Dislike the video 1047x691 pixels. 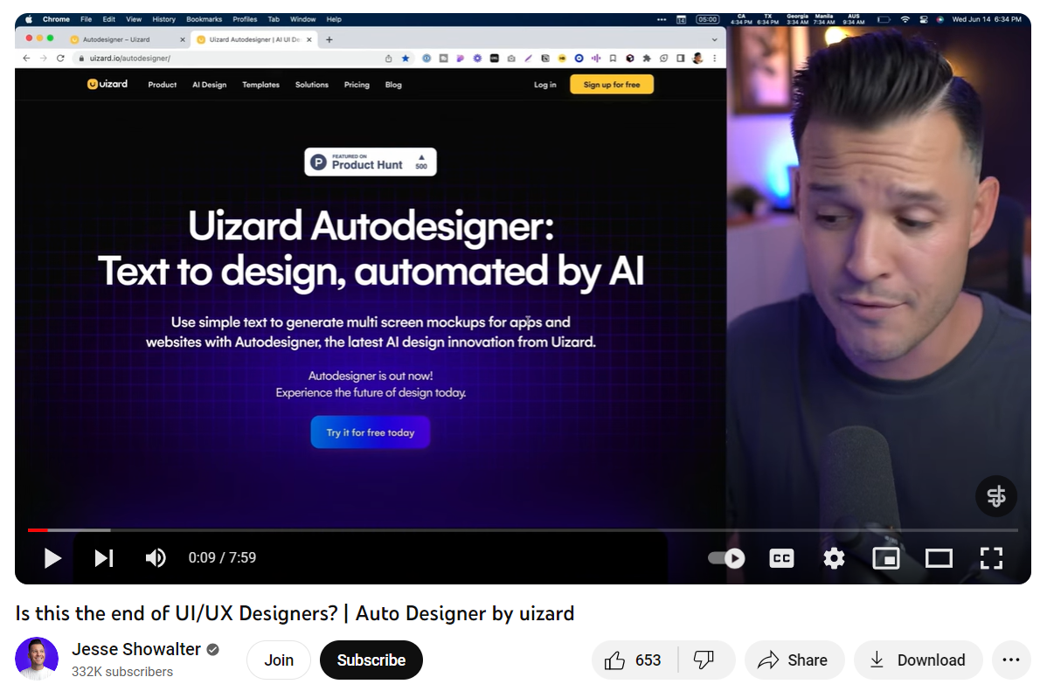(x=704, y=660)
